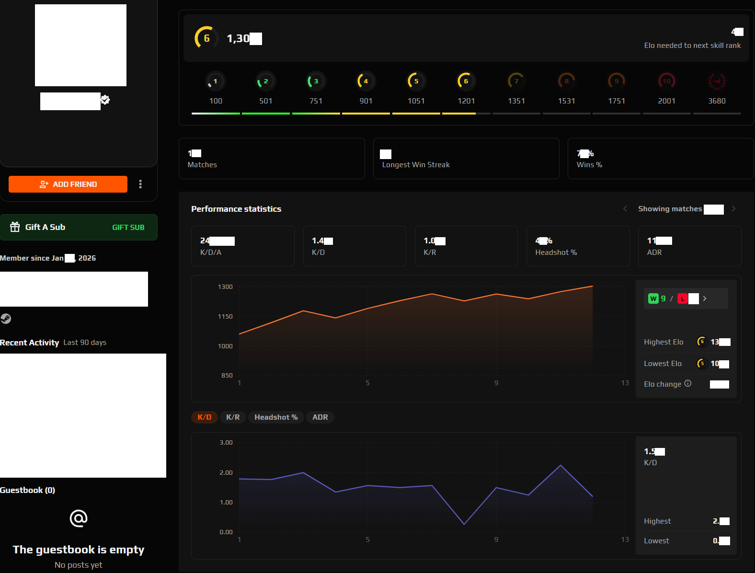
Task: Expand the wins and losses results chevron
Action: point(705,298)
